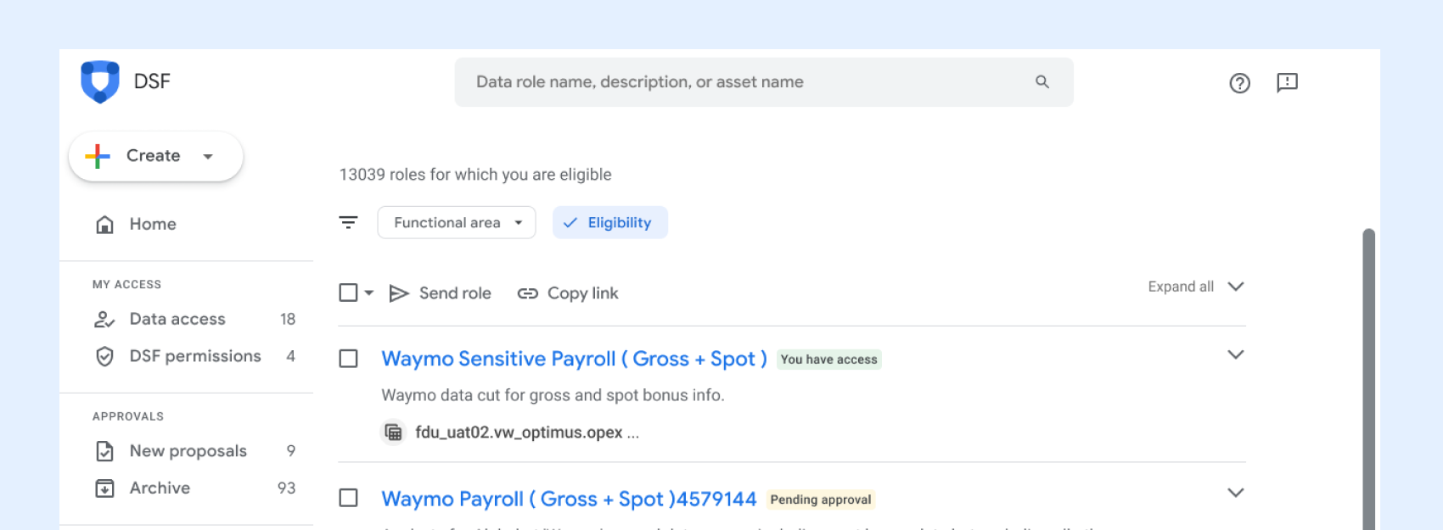Click the filter list icon
Screen dimensions: 1443x530
tap(348, 222)
